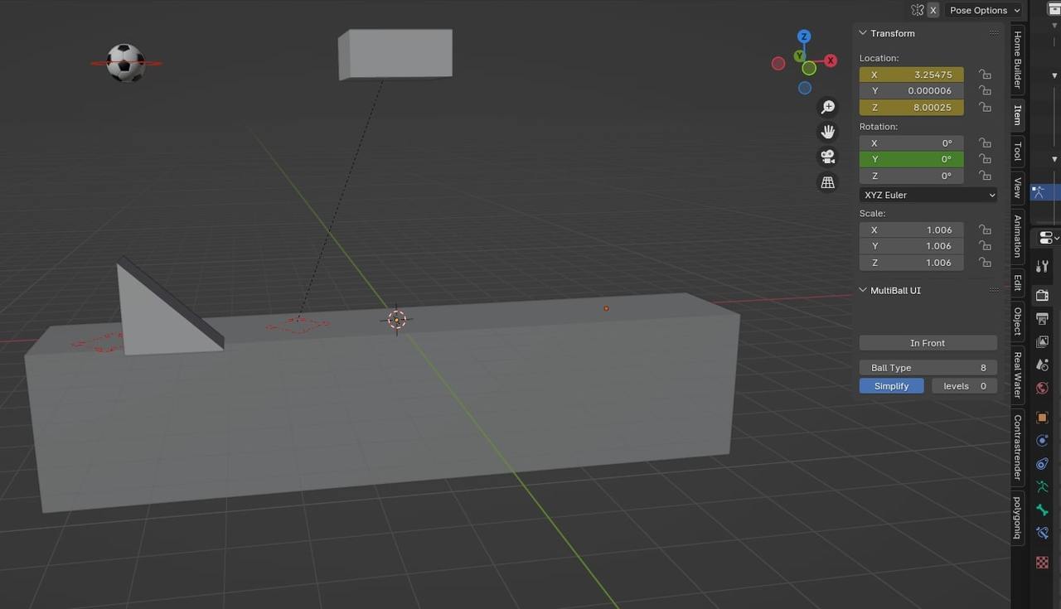Open the Tool properties wrench icon

[x=1042, y=266]
